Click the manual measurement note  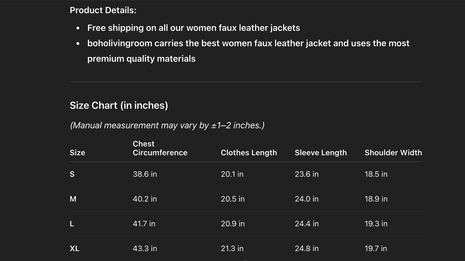[167, 125]
